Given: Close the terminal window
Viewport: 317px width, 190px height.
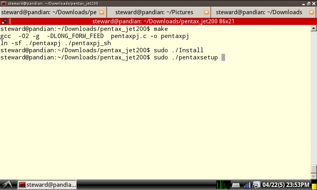Looking at the screenshot, I should coord(314,4).
